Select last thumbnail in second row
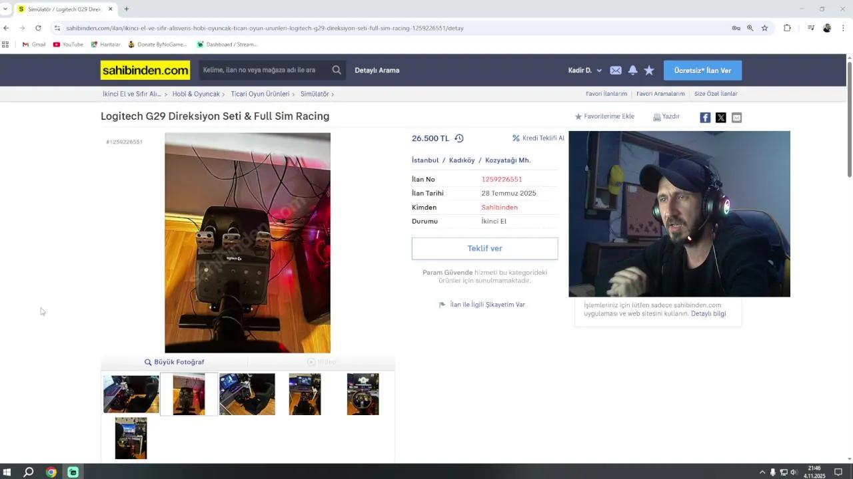 [131, 438]
